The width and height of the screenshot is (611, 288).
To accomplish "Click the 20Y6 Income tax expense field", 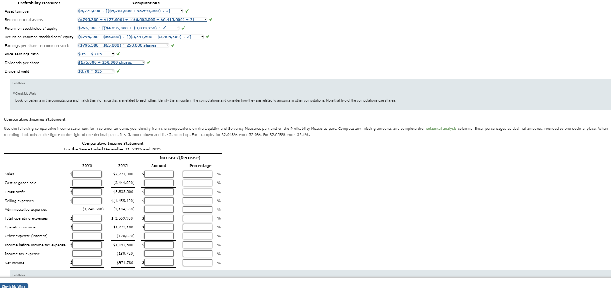I will [x=87, y=254].
